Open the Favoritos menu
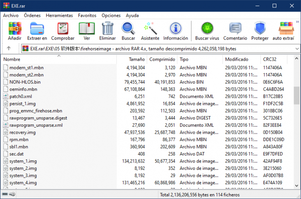Viewport: 301px width, 199px height. [87, 16]
